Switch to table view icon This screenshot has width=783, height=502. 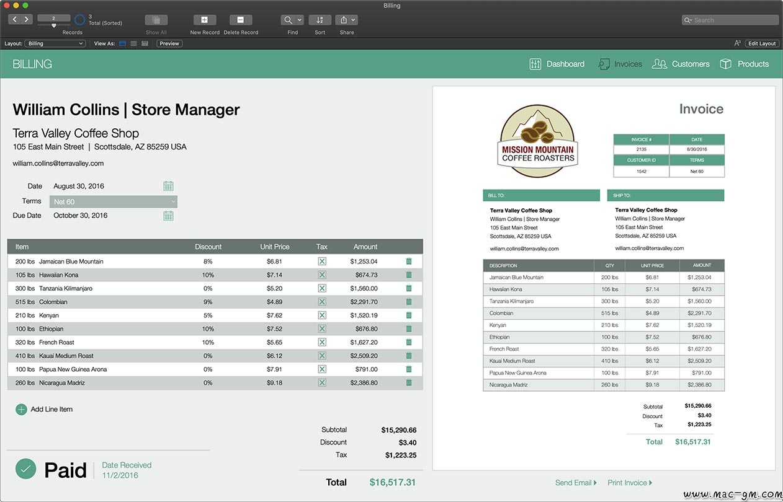(145, 43)
